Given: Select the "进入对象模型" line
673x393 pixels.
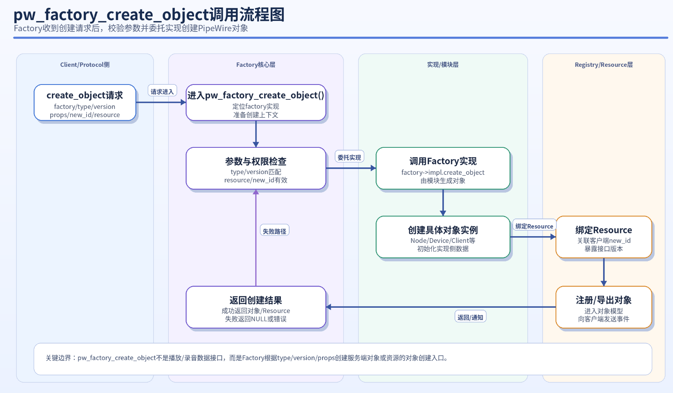Looking at the screenshot, I should (x=604, y=311).
